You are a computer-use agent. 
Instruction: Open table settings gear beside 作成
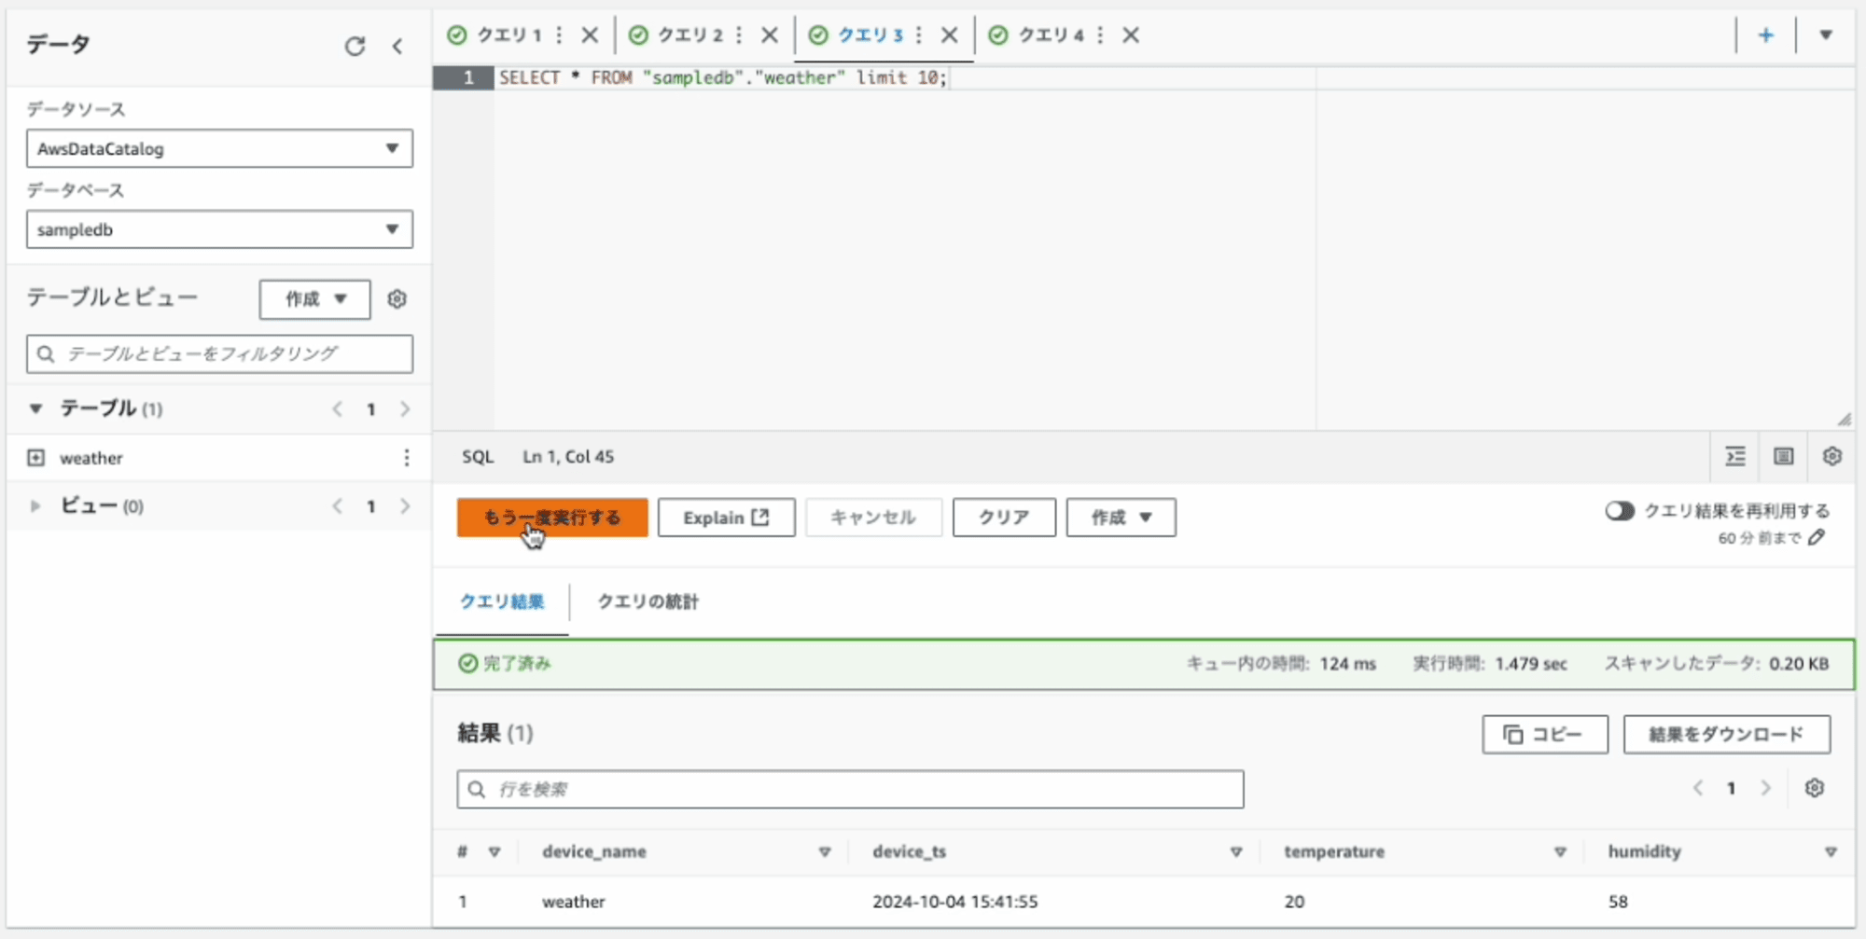(397, 299)
